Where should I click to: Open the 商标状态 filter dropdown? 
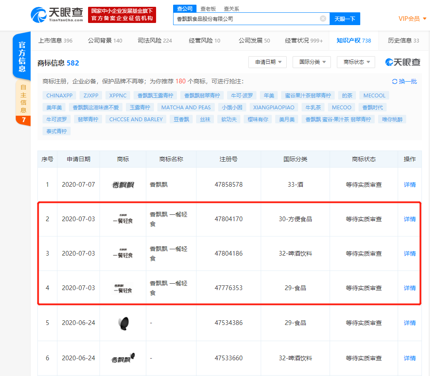(x=356, y=62)
